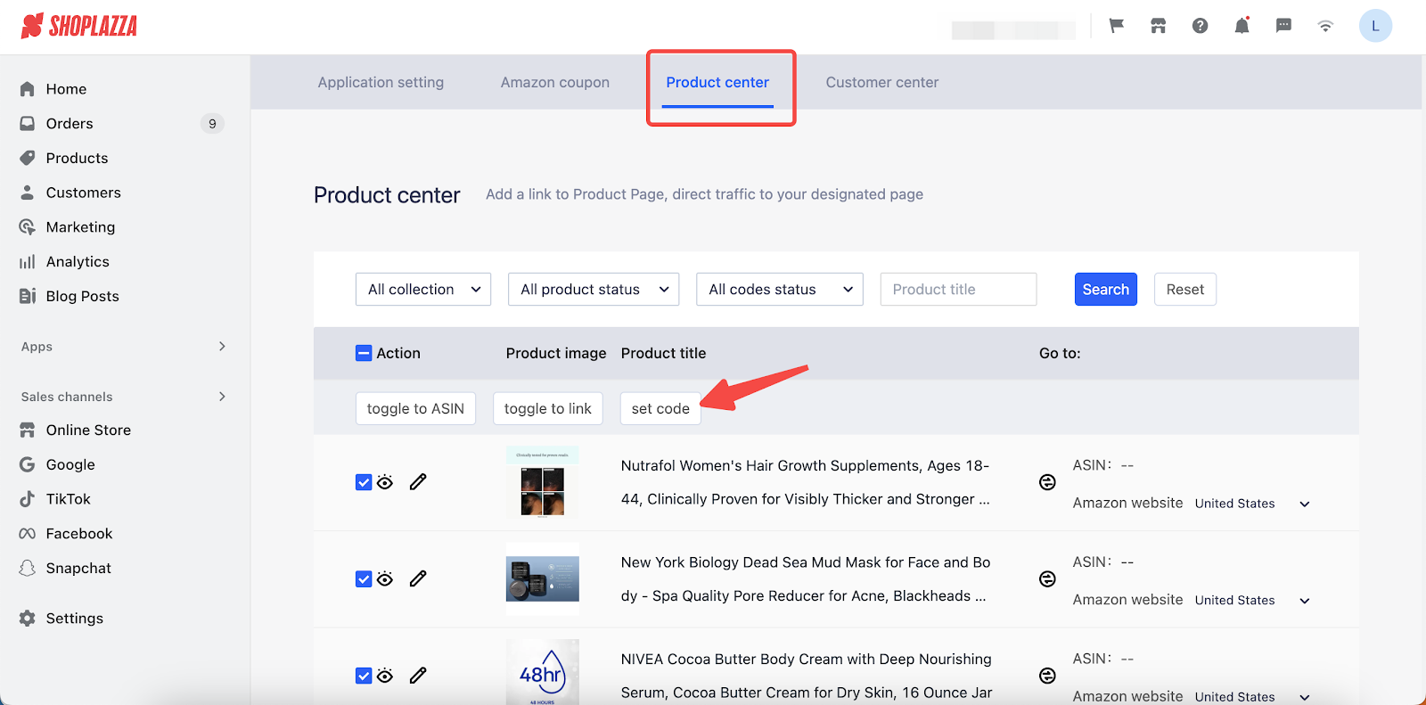
Task: Click the Customers person icon
Action: click(28, 193)
